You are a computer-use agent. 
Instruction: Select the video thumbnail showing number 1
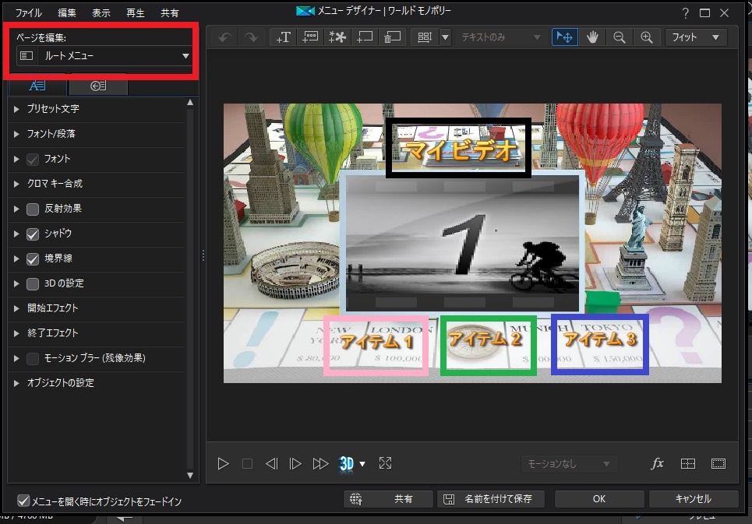[x=462, y=242]
